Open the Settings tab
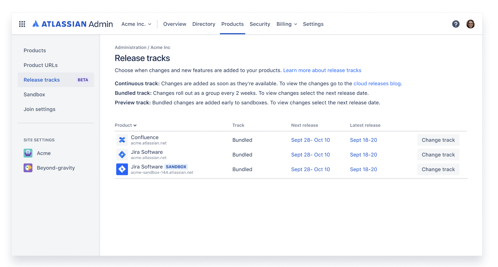 click(x=313, y=24)
